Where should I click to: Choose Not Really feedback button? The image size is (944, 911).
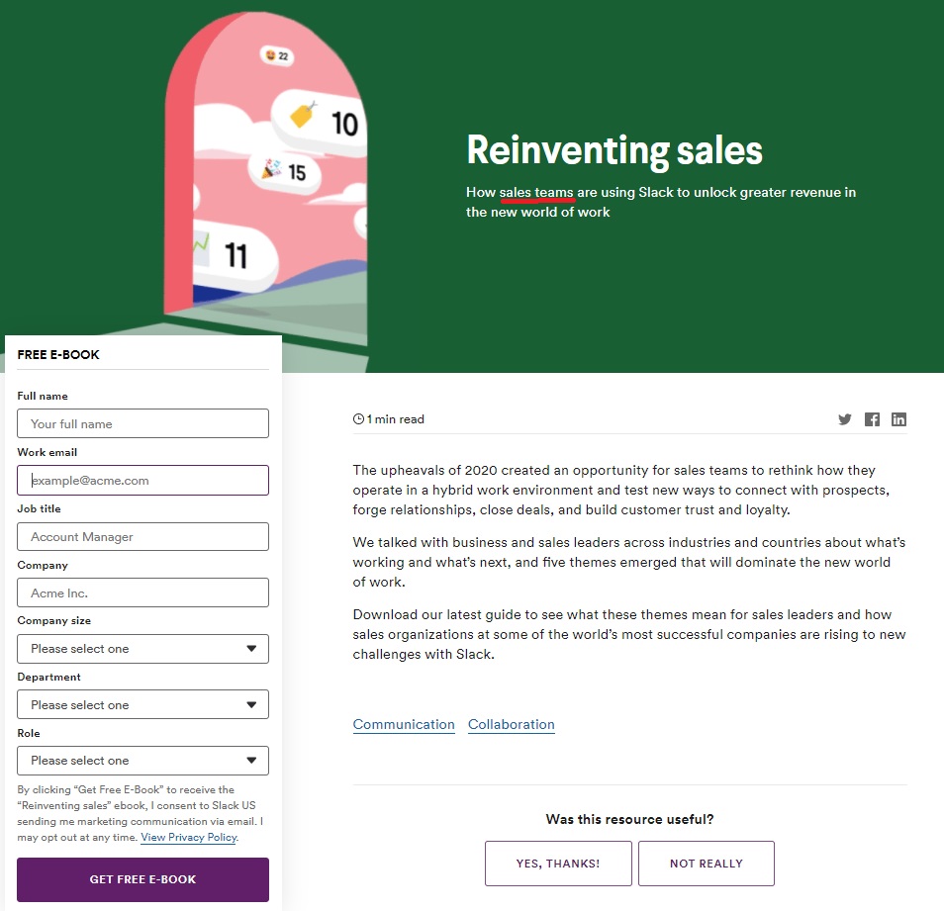click(706, 864)
